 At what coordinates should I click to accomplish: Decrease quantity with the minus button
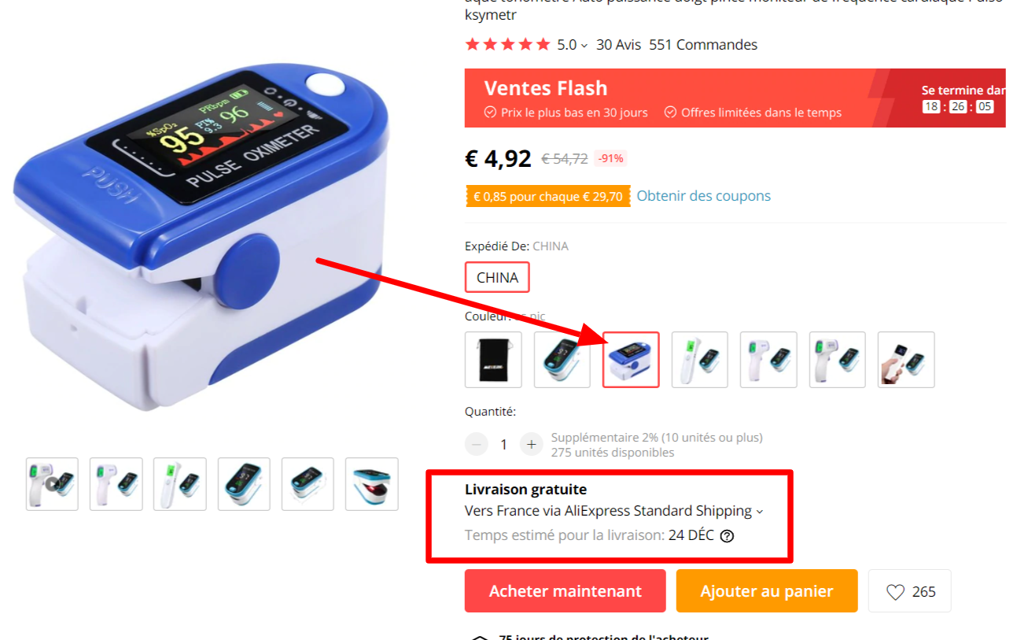(x=477, y=445)
